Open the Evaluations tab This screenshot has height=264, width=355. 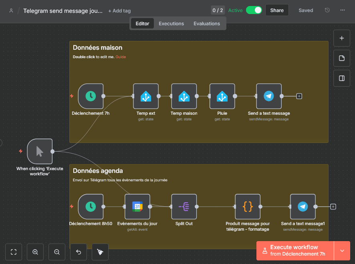tap(207, 24)
